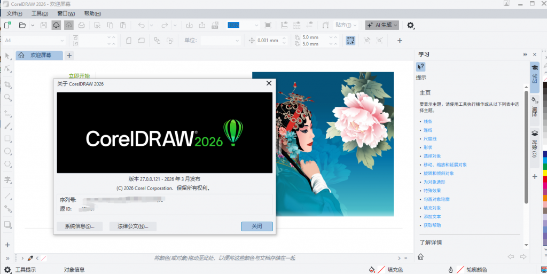
Task: Toggle the treat-all-objects-as-filled button
Action: tap(350, 41)
